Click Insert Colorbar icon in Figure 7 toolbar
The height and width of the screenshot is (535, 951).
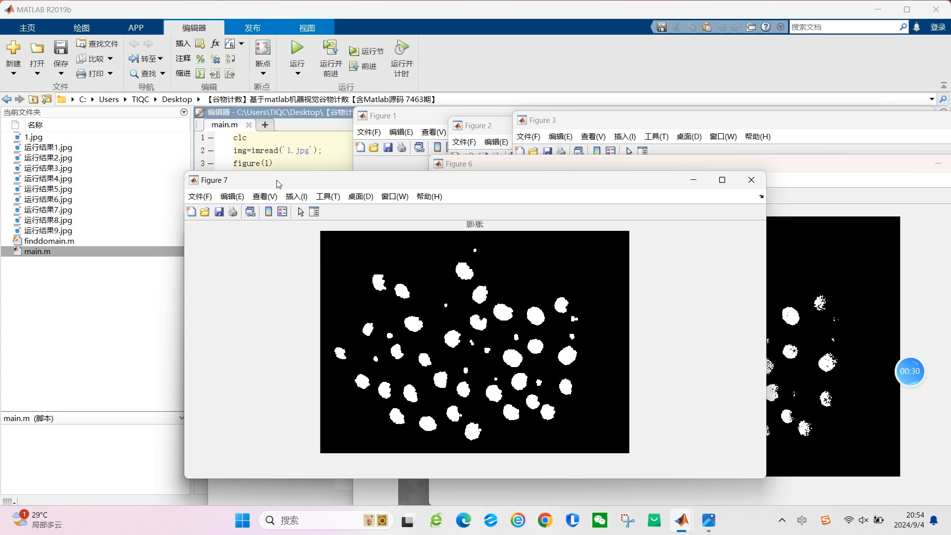(x=268, y=212)
